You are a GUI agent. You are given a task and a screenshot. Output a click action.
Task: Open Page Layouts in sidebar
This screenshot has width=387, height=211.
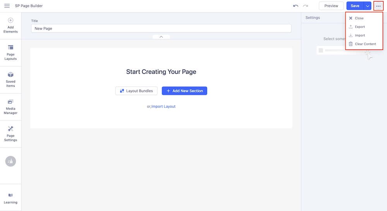(x=10, y=53)
